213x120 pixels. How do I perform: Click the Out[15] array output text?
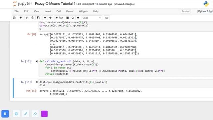pyautogui.click(x=91, y=93)
